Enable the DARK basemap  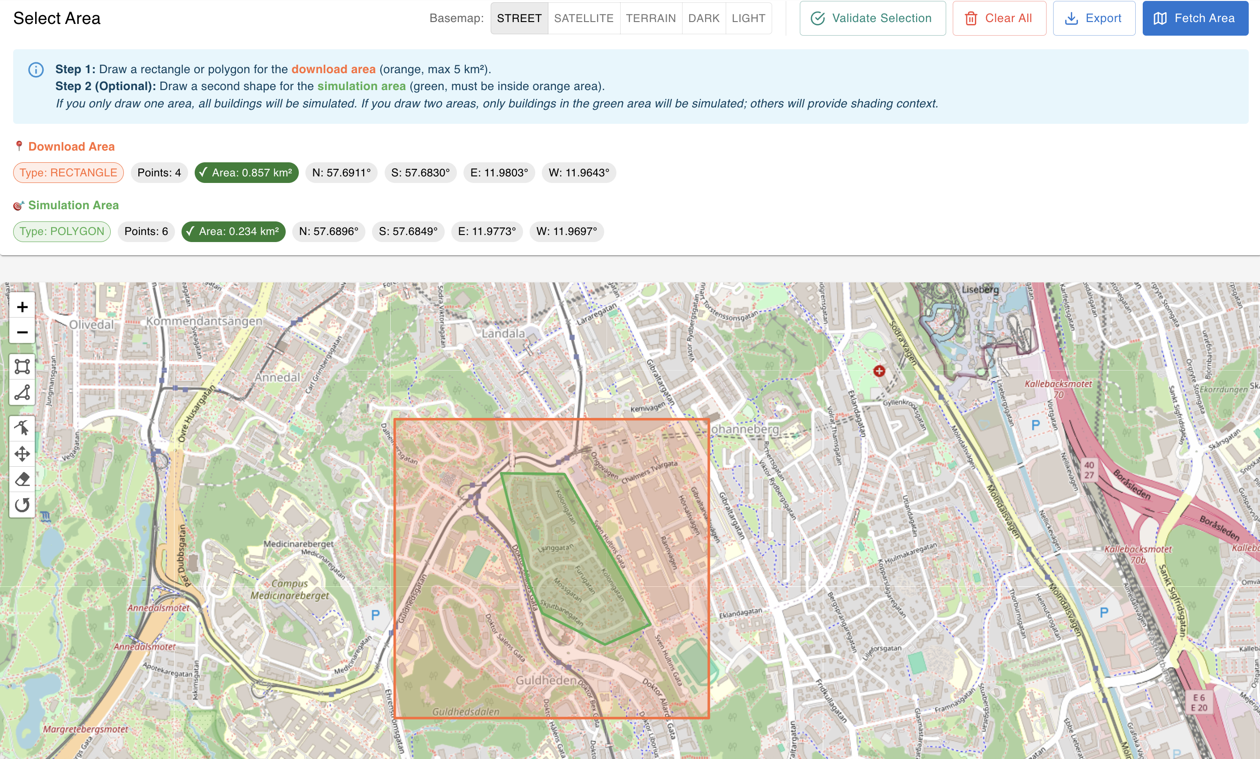point(704,18)
